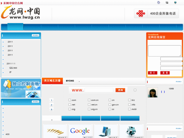Click the number 1 step icon
This screenshot has width=184, height=138.
[51, 100]
